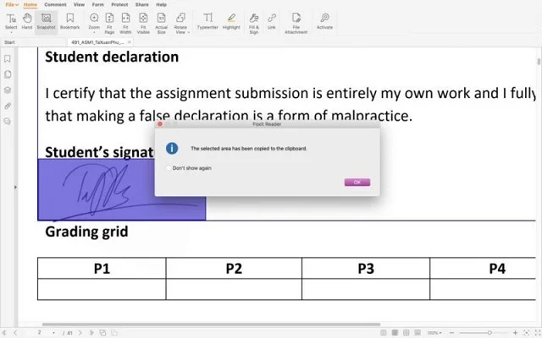Switch to the Form ribbon tab
This screenshot has width=542, height=338.
pos(98,4)
